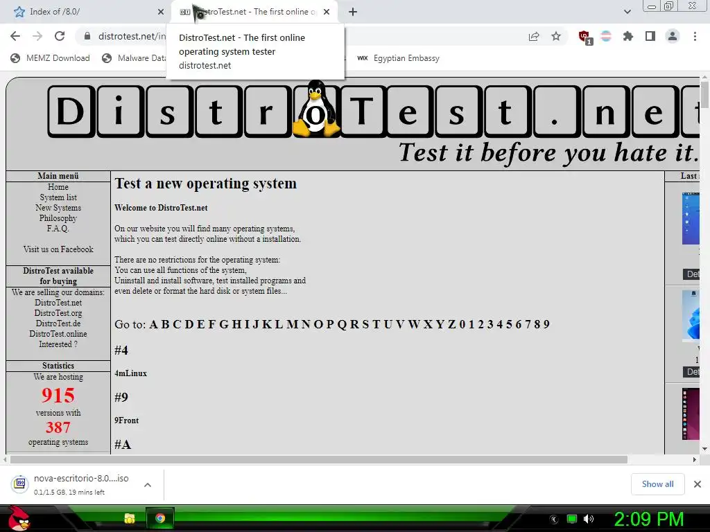The image size is (710, 532).
Task: Click DistroTest.org domain link
Action: [58, 313]
